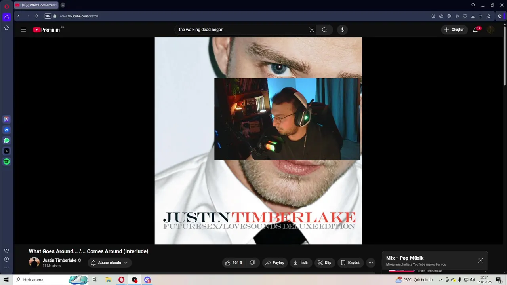Open Justin Timberlake channel avatar
The height and width of the screenshot is (285, 507).
34,262
